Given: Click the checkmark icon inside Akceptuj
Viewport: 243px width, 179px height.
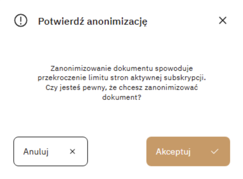Looking at the screenshot, I should point(215,152).
